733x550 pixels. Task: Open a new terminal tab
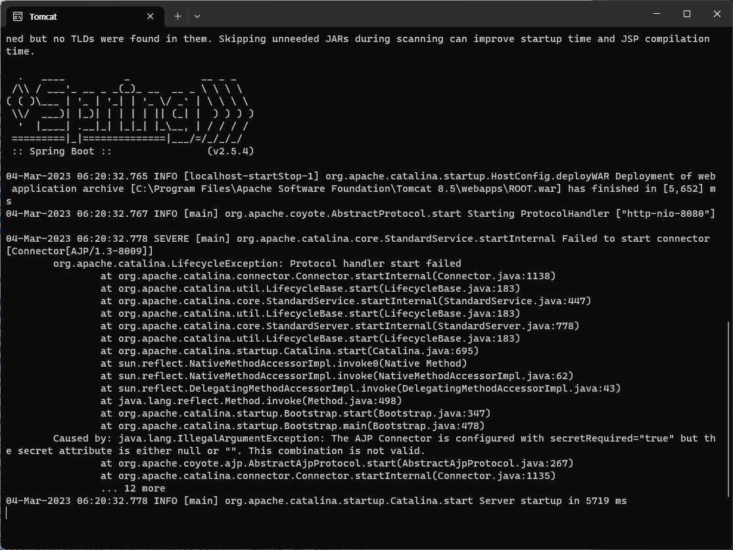(x=177, y=16)
